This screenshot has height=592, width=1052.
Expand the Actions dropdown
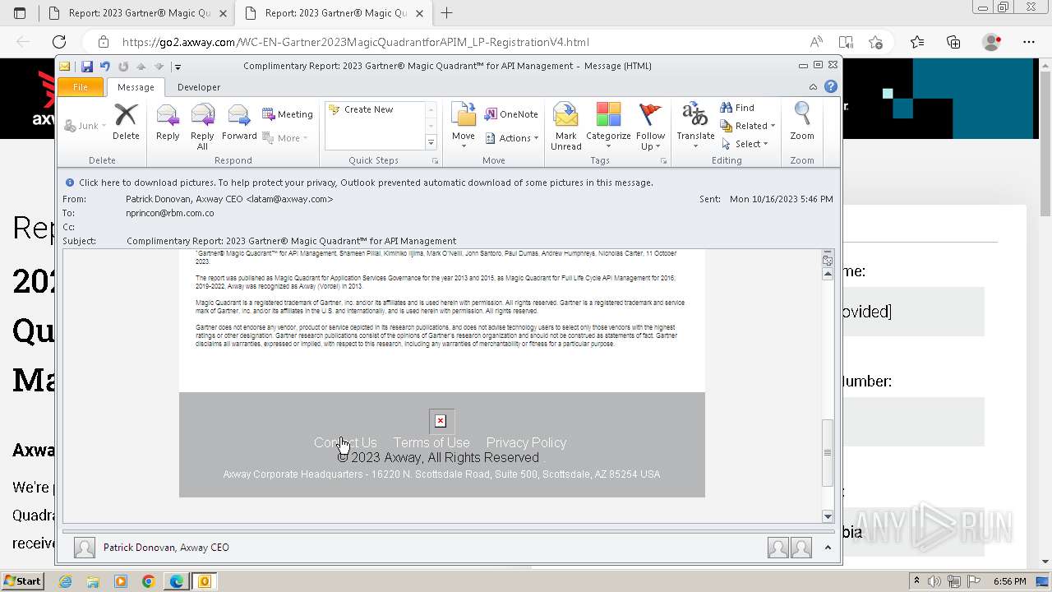[511, 138]
